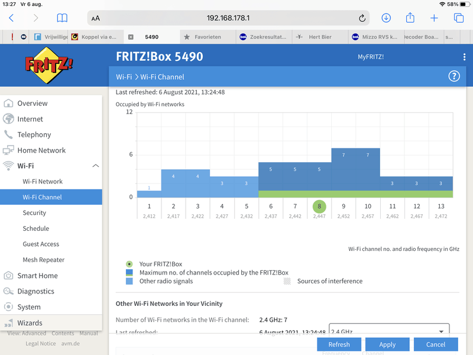Click the channel 2 bar labeled 4
473x355 pixels.
point(173,183)
